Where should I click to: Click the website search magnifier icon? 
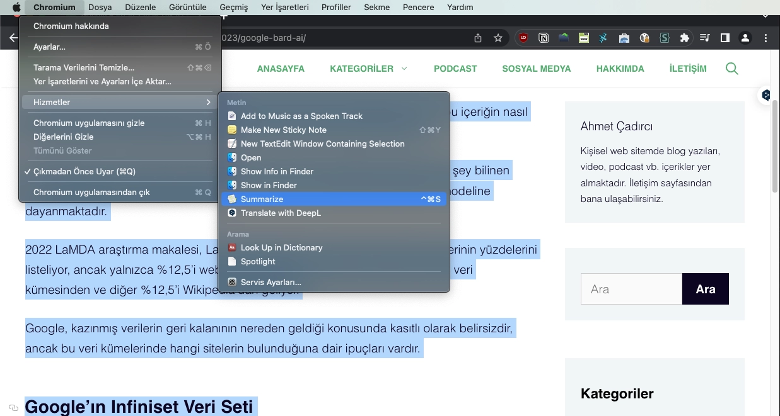(x=731, y=68)
